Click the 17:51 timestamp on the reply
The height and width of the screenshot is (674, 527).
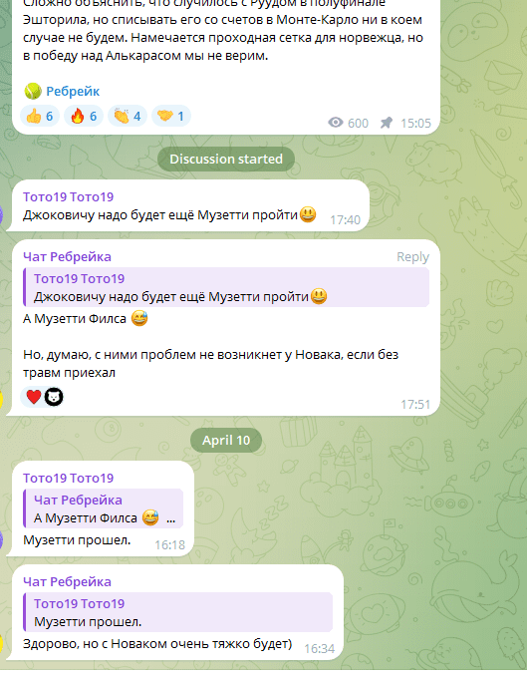[x=415, y=405]
